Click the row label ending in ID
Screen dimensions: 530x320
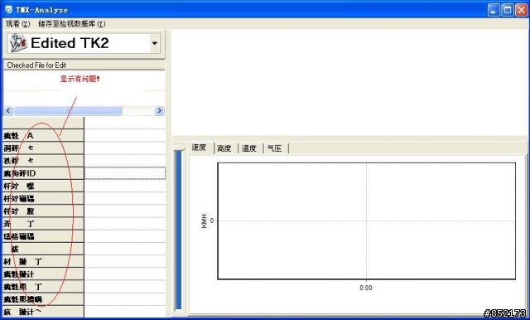pos(43,173)
